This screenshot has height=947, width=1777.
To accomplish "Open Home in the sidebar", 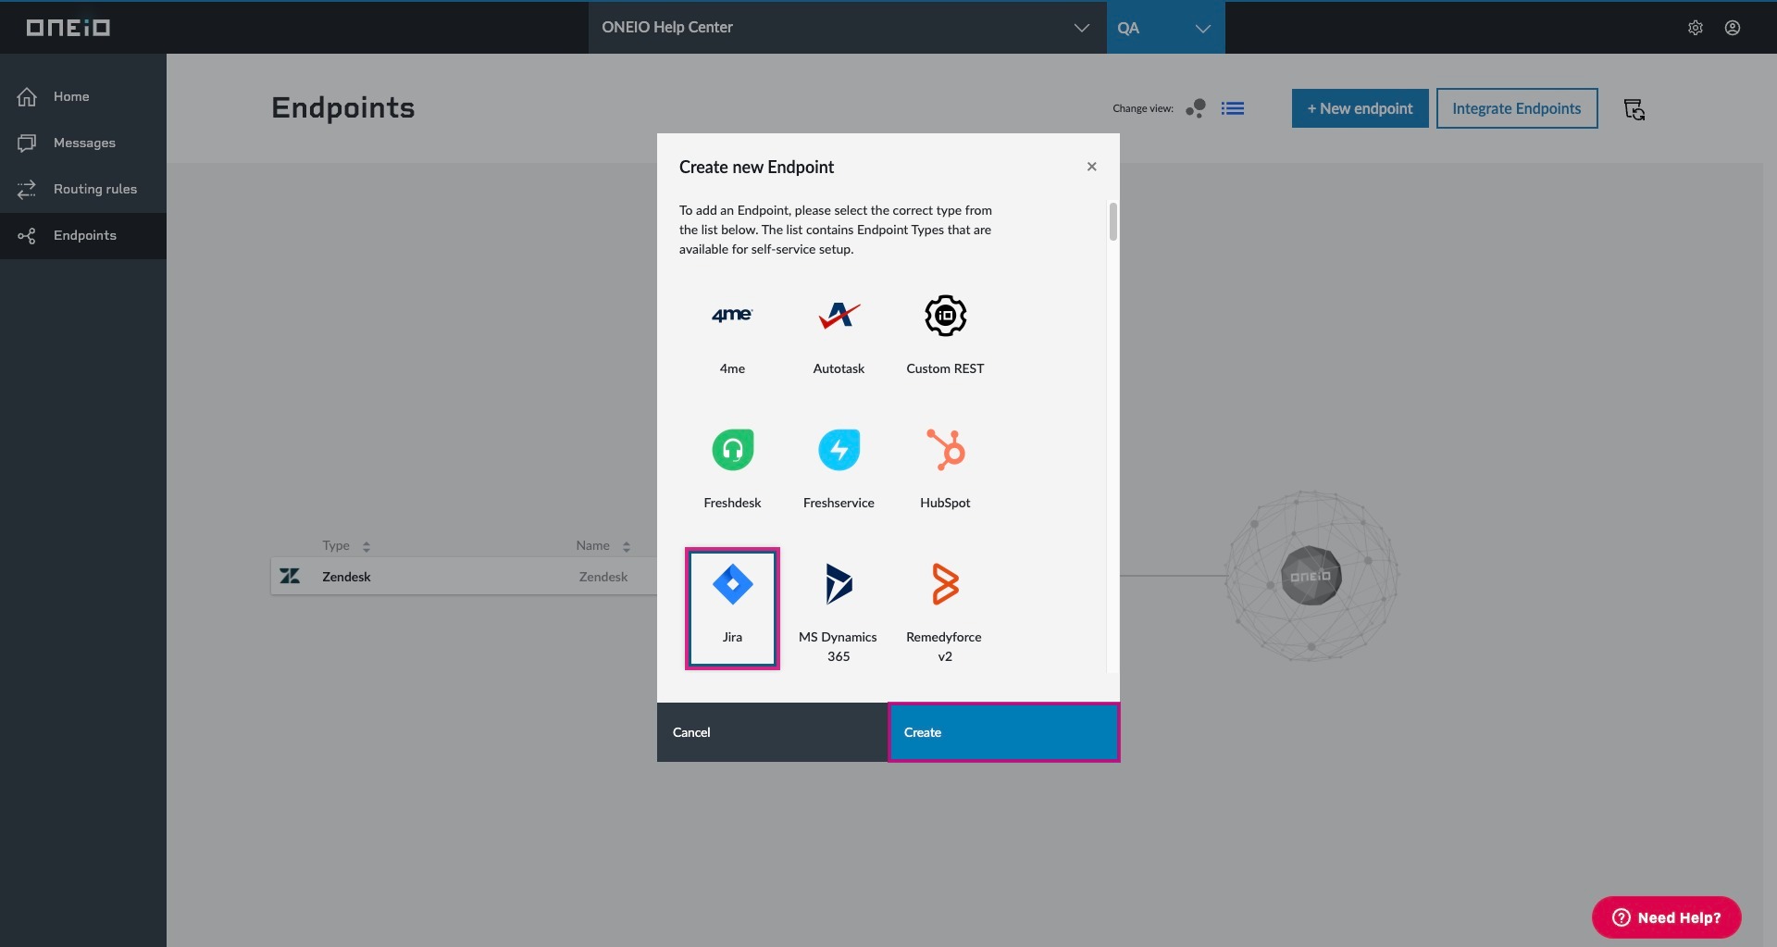I will pyautogui.click(x=83, y=97).
